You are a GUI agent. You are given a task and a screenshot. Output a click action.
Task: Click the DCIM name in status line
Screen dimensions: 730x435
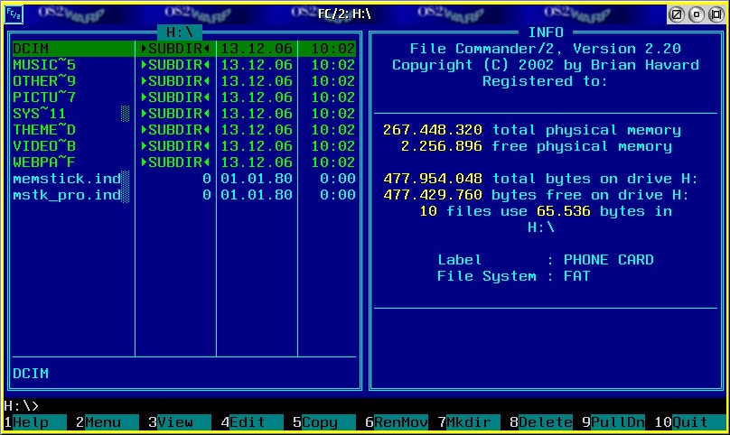[x=31, y=374]
